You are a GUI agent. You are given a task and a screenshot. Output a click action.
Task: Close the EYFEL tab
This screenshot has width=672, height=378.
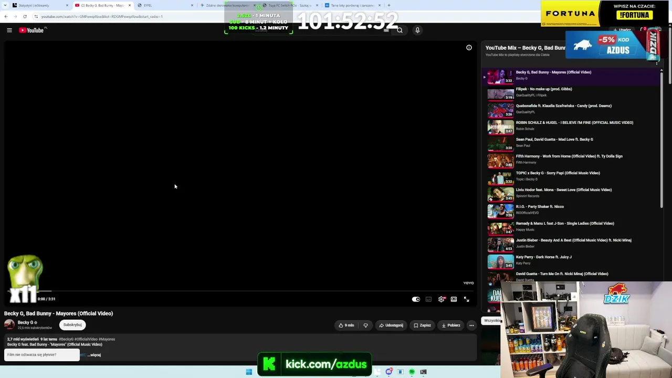coord(192,5)
